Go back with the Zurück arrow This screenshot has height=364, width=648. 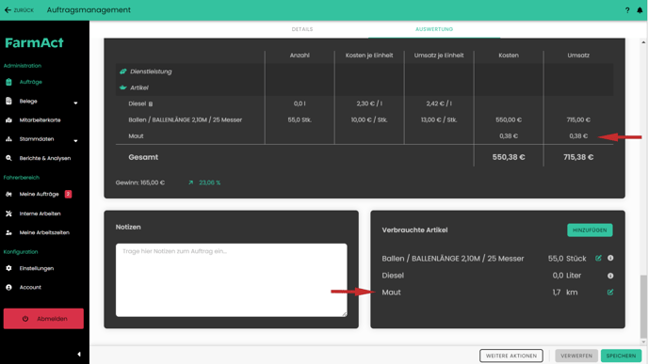pos(8,10)
